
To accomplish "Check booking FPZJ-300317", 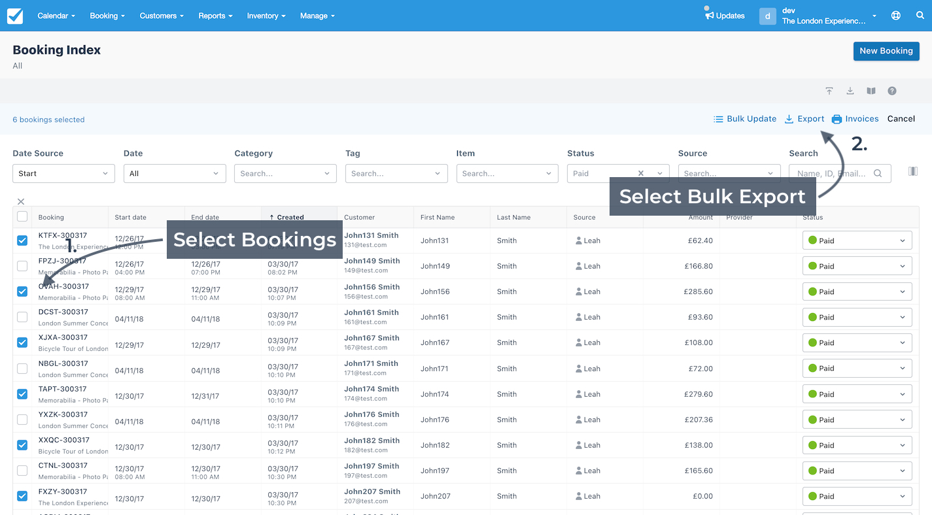I will 22,266.
